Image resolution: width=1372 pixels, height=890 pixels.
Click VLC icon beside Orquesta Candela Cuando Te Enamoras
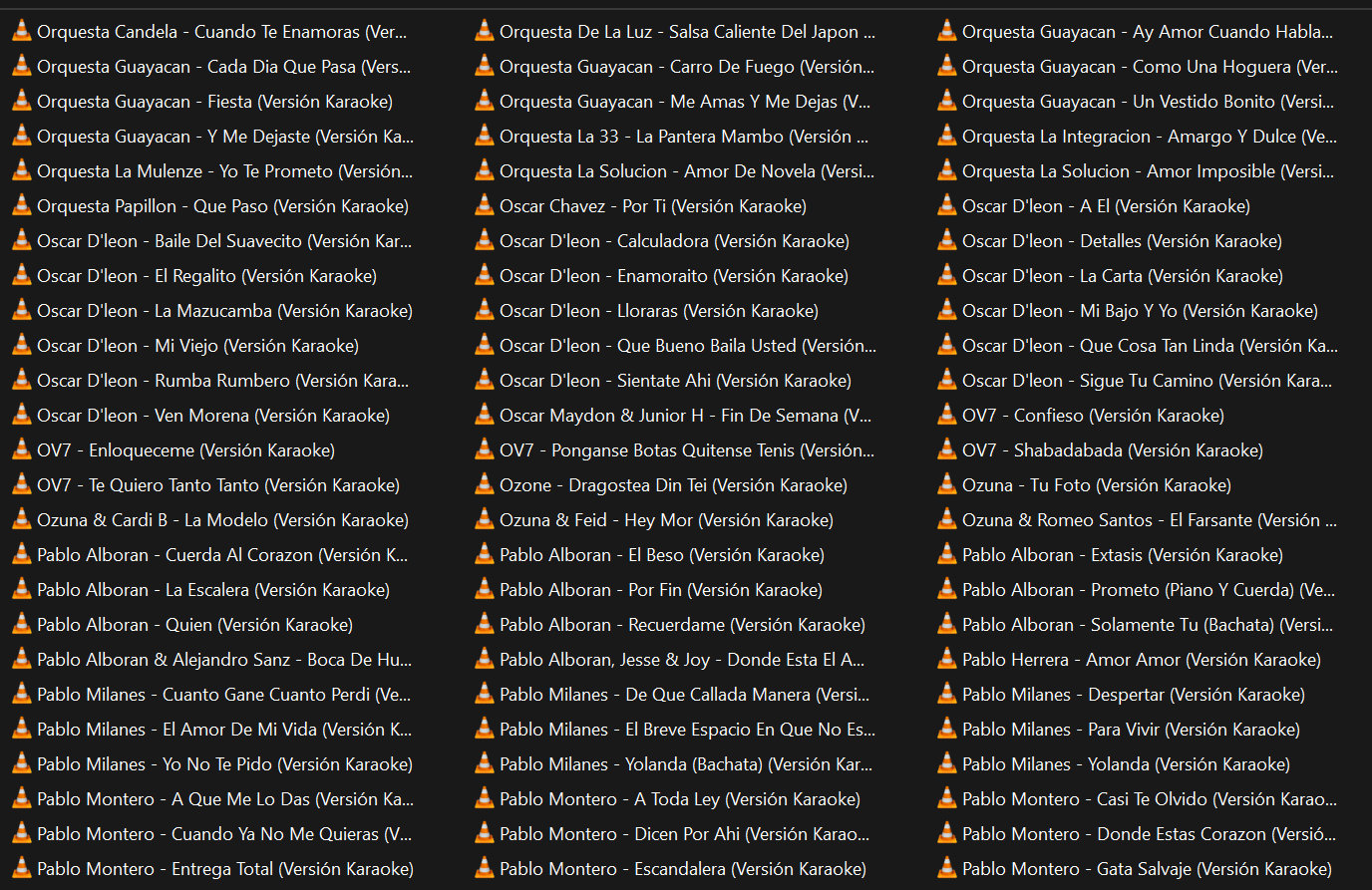click(22, 32)
